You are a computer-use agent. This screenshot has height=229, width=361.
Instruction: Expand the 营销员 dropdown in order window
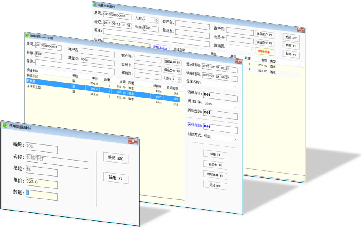(251, 50)
